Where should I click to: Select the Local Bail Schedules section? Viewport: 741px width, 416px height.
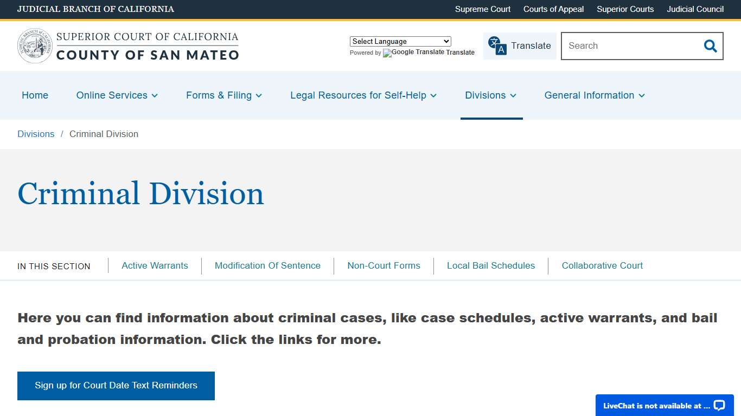point(491,265)
